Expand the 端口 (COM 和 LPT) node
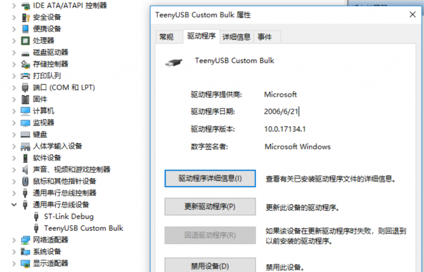The image size is (424, 272). click(x=14, y=87)
